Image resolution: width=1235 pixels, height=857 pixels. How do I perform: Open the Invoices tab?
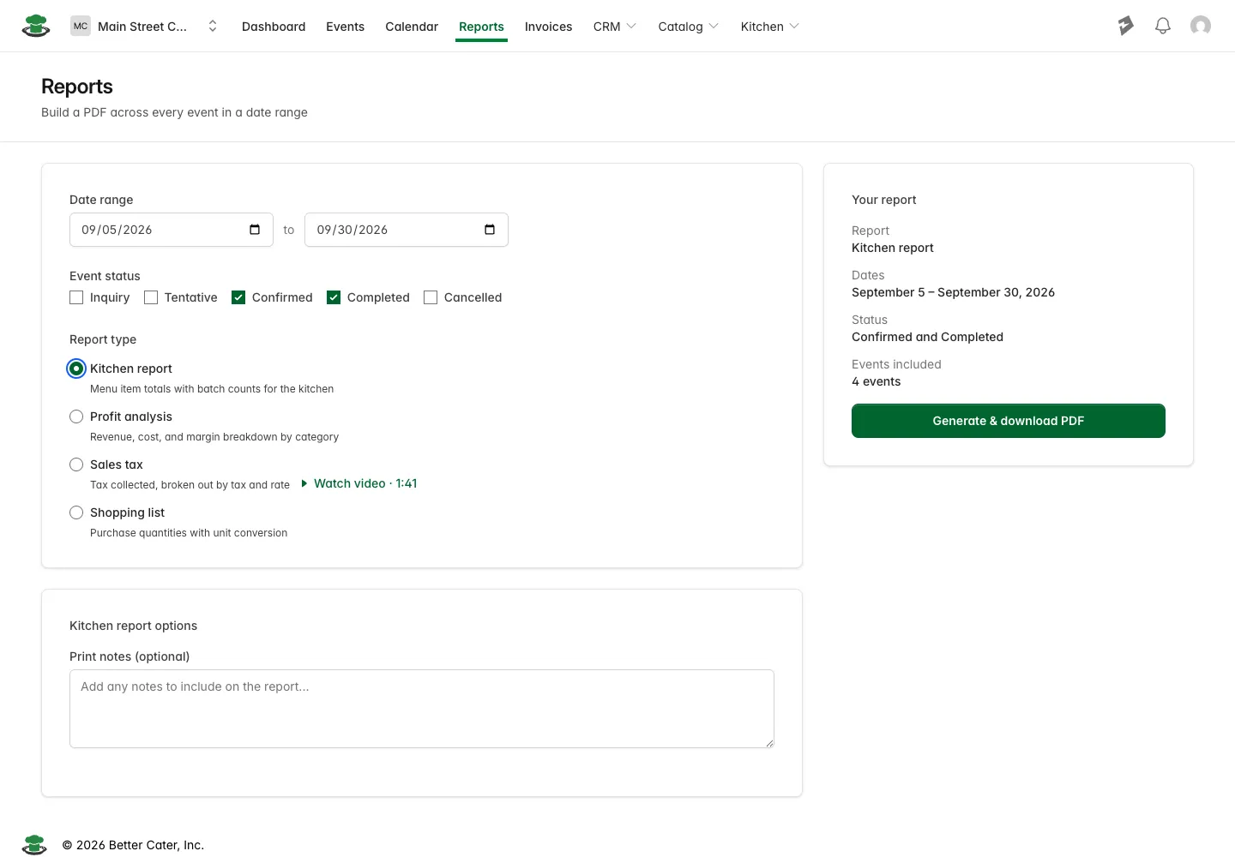548,27
